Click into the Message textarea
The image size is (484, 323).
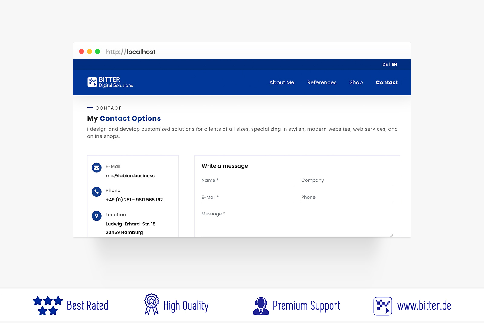[x=297, y=223]
